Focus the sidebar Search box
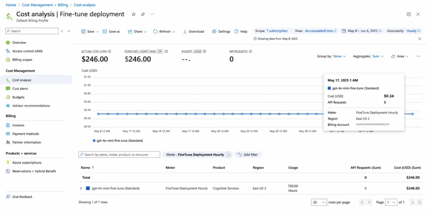 [x=32, y=31]
